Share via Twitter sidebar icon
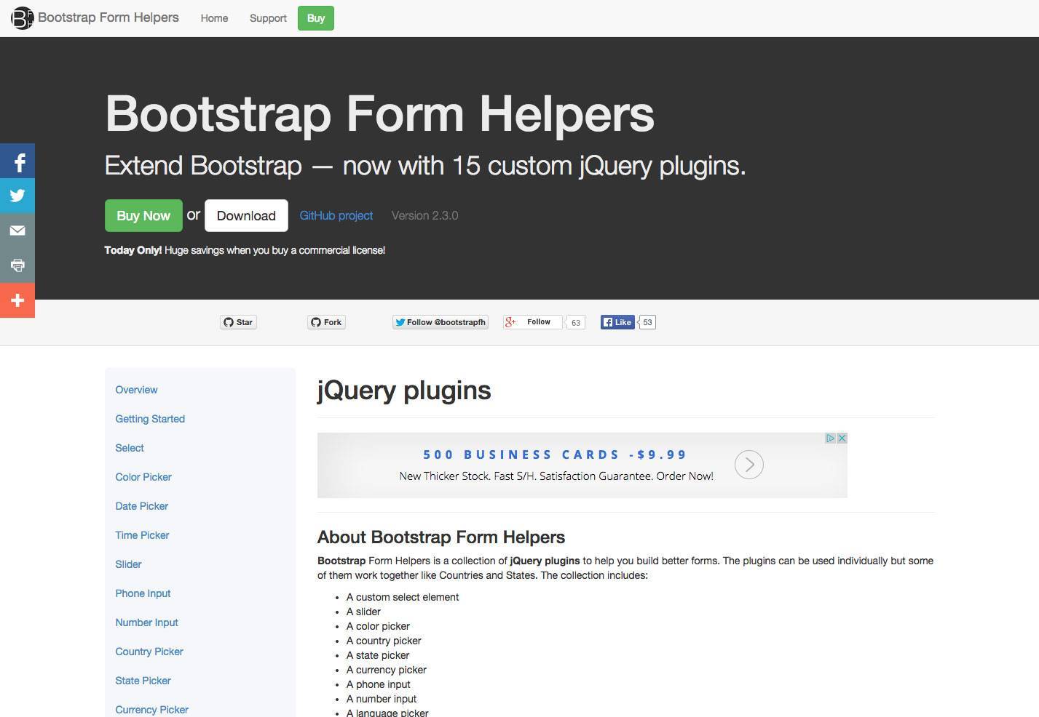1039x717 pixels. click(x=17, y=196)
